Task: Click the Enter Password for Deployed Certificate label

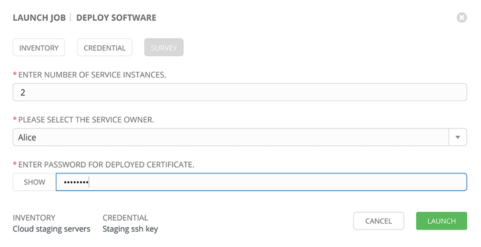Action: pyautogui.click(x=106, y=165)
